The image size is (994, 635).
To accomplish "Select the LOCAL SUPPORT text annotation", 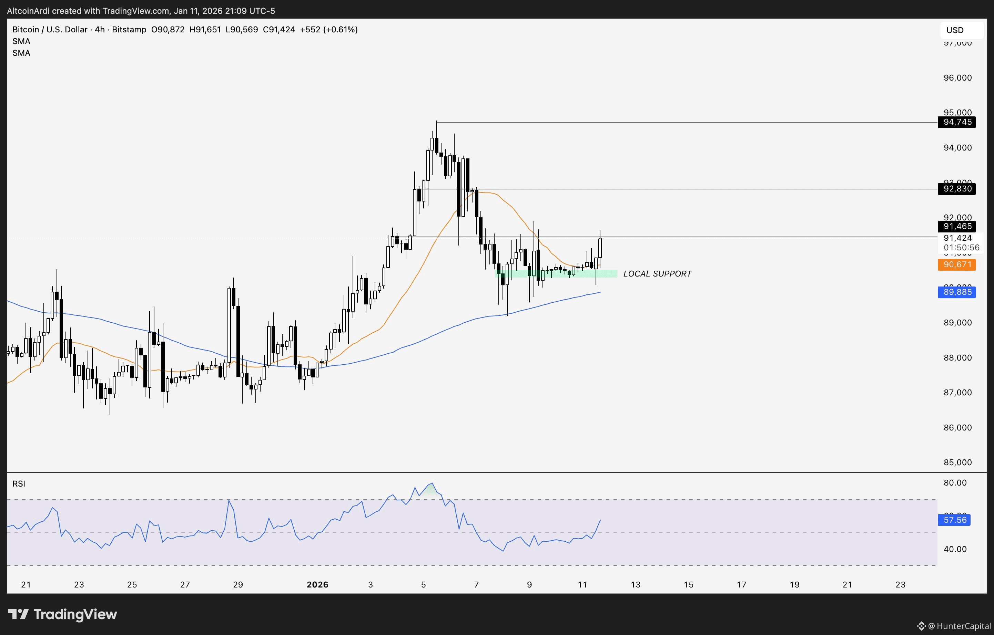I will pyautogui.click(x=657, y=274).
